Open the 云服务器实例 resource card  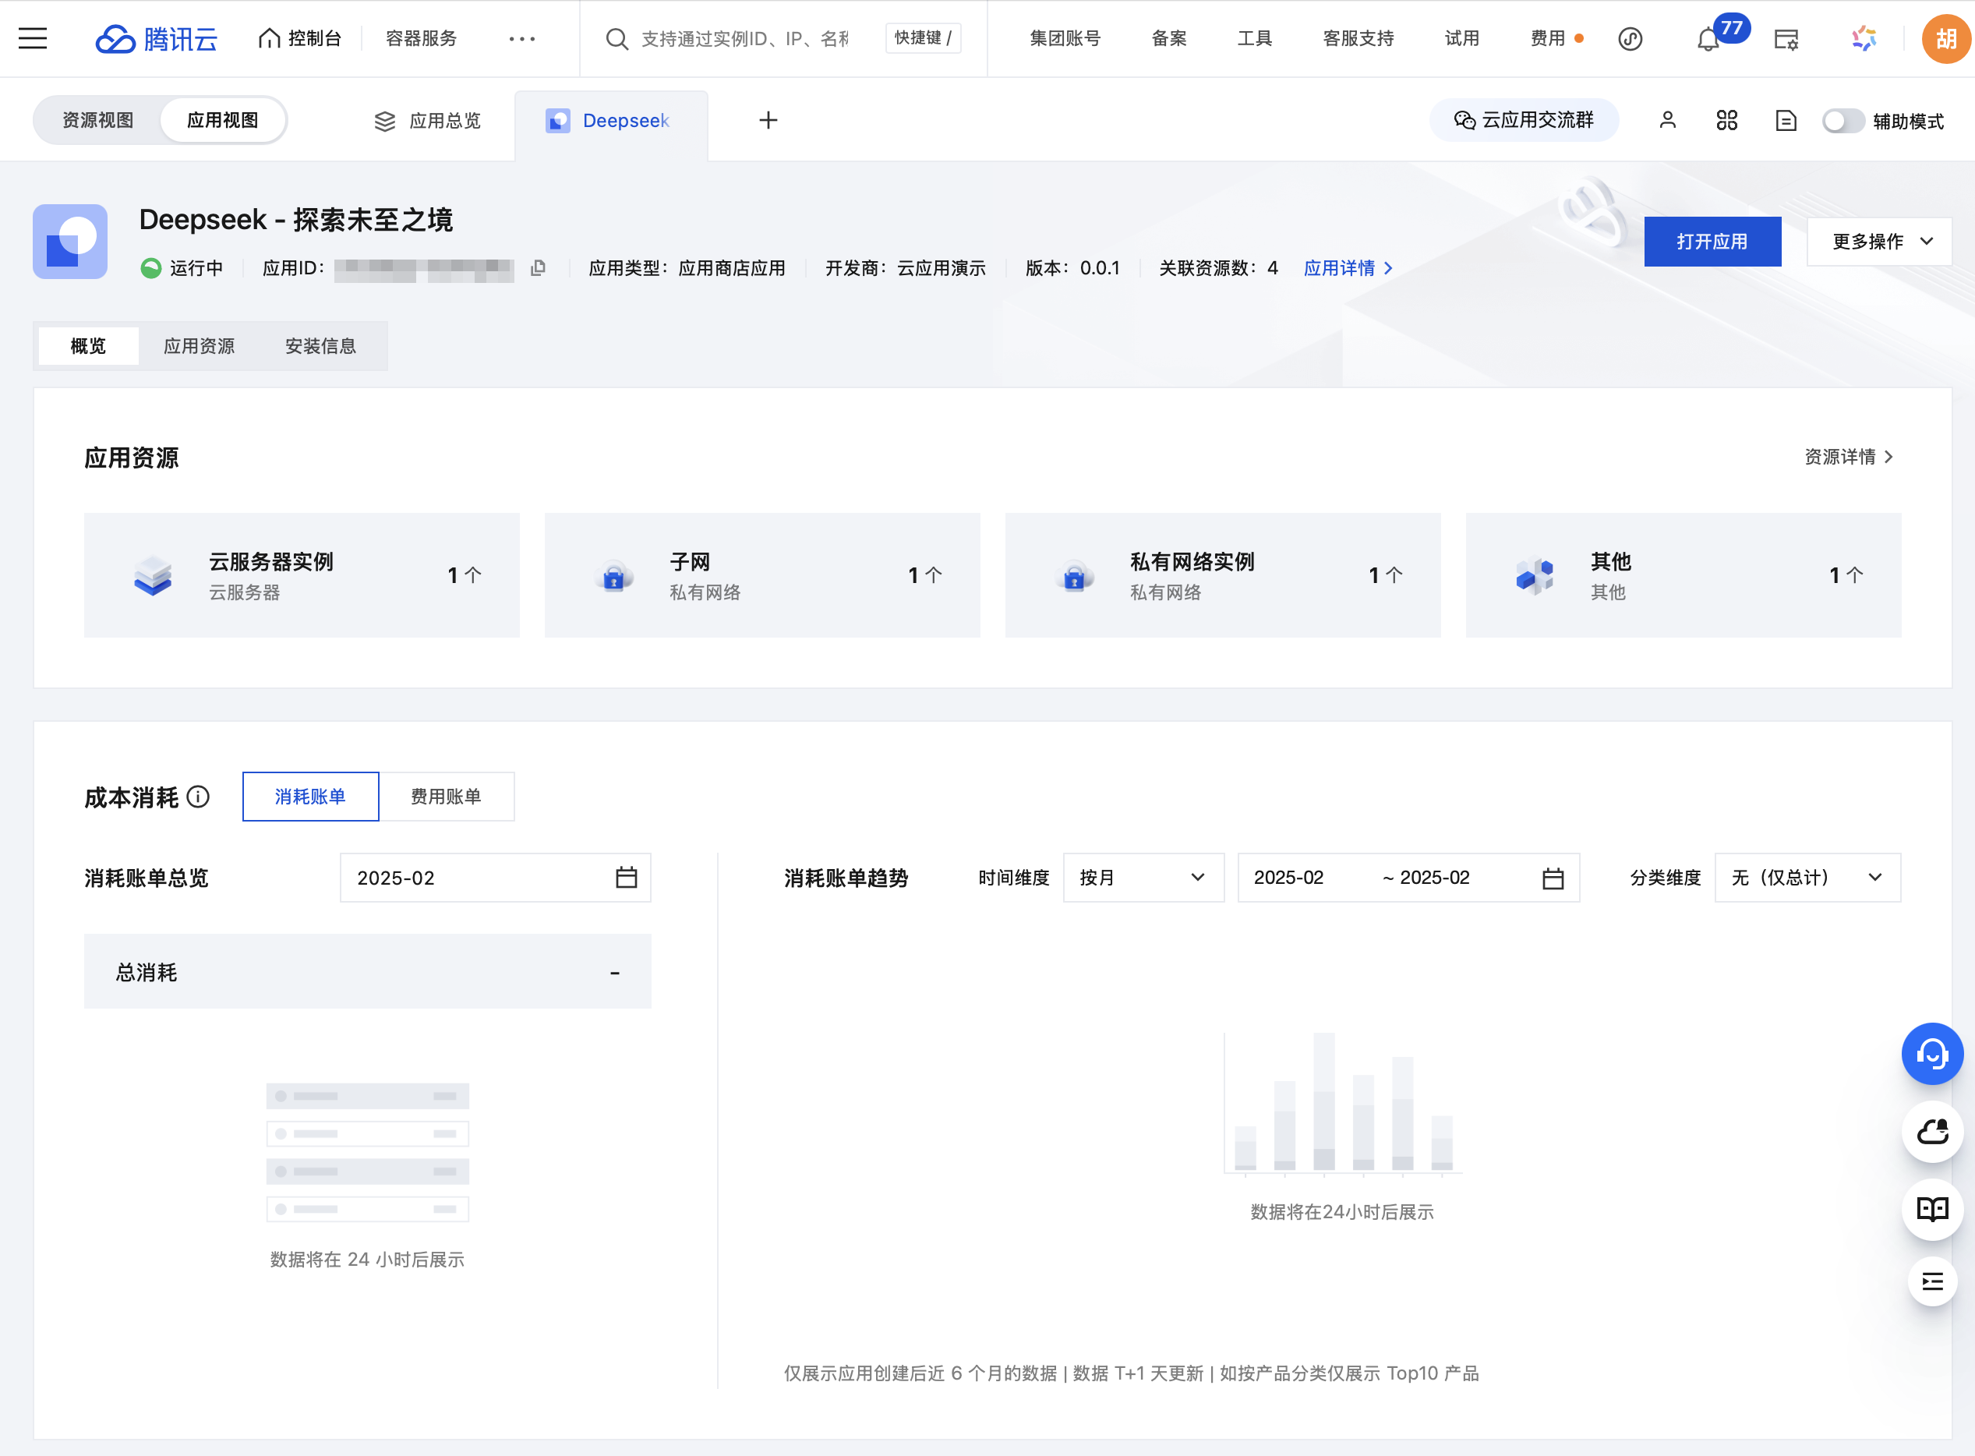coord(302,574)
